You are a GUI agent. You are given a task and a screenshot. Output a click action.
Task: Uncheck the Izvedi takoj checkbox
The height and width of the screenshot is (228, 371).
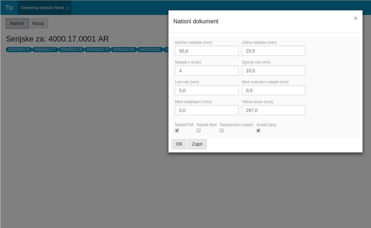[258, 130]
